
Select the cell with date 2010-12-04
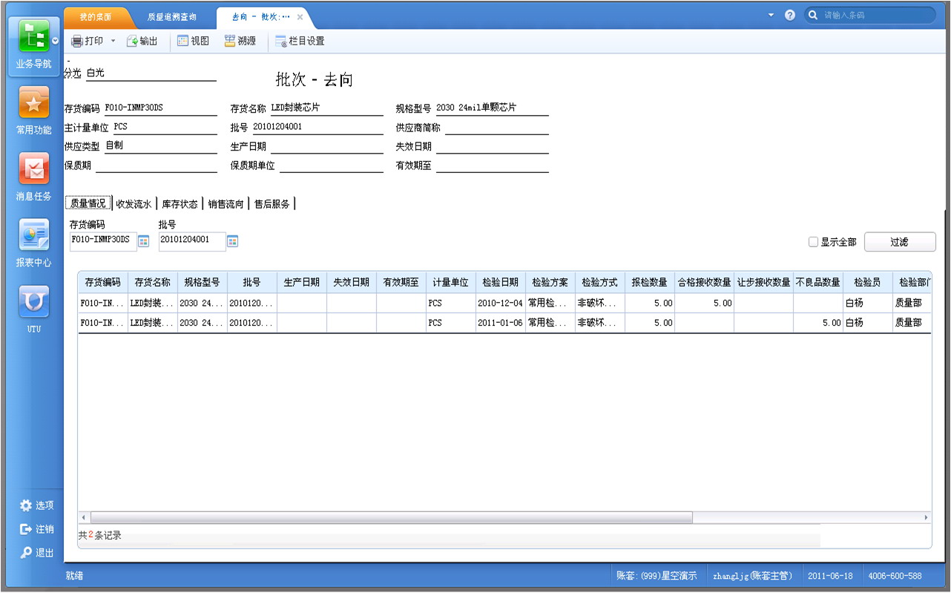pos(501,303)
